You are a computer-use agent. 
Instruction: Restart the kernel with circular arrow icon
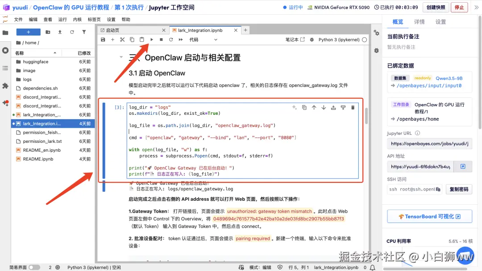point(171,40)
